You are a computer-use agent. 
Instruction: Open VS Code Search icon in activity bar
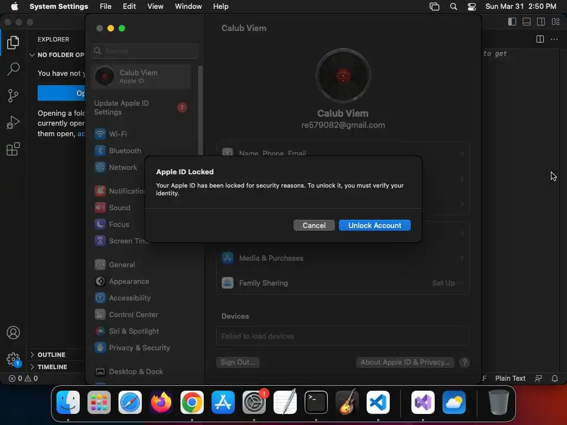[x=13, y=69]
